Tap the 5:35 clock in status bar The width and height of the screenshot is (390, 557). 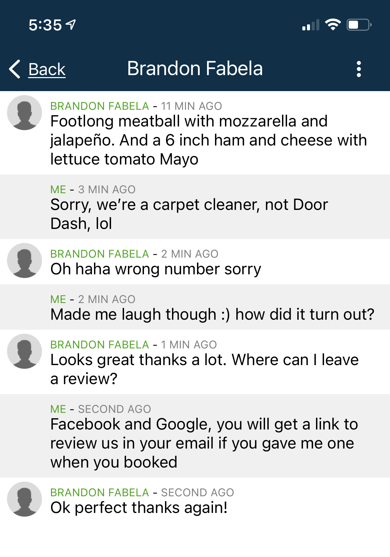click(x=45, y=25)
